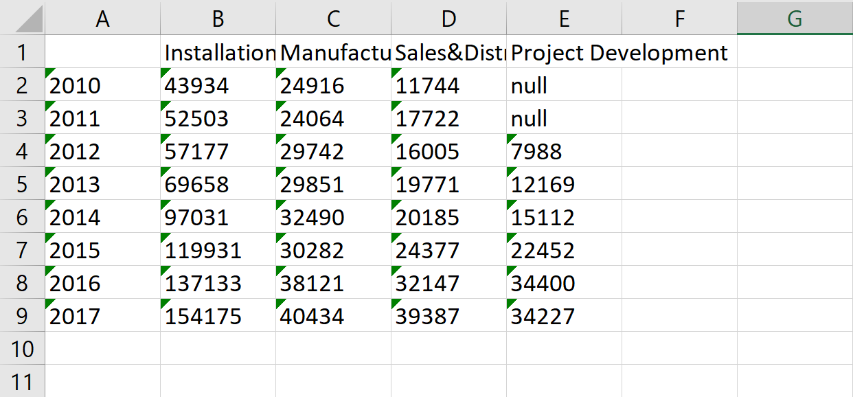The height and width of the screenshot is (397, 853).
Task: Select empty cell F5
Action: [679, 184]
